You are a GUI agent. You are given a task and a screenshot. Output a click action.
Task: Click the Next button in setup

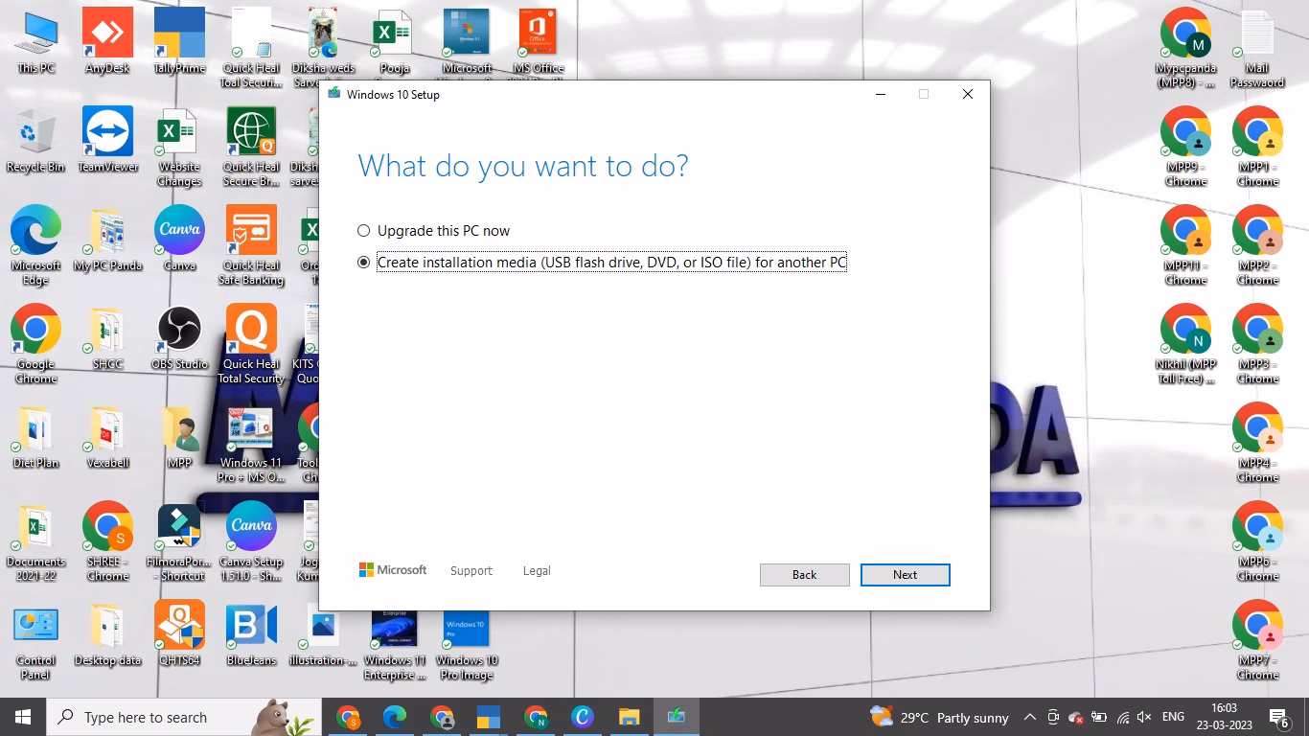tap(905, 574)
